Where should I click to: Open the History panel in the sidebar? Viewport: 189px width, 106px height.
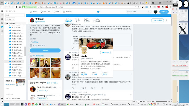click(2, 23)
